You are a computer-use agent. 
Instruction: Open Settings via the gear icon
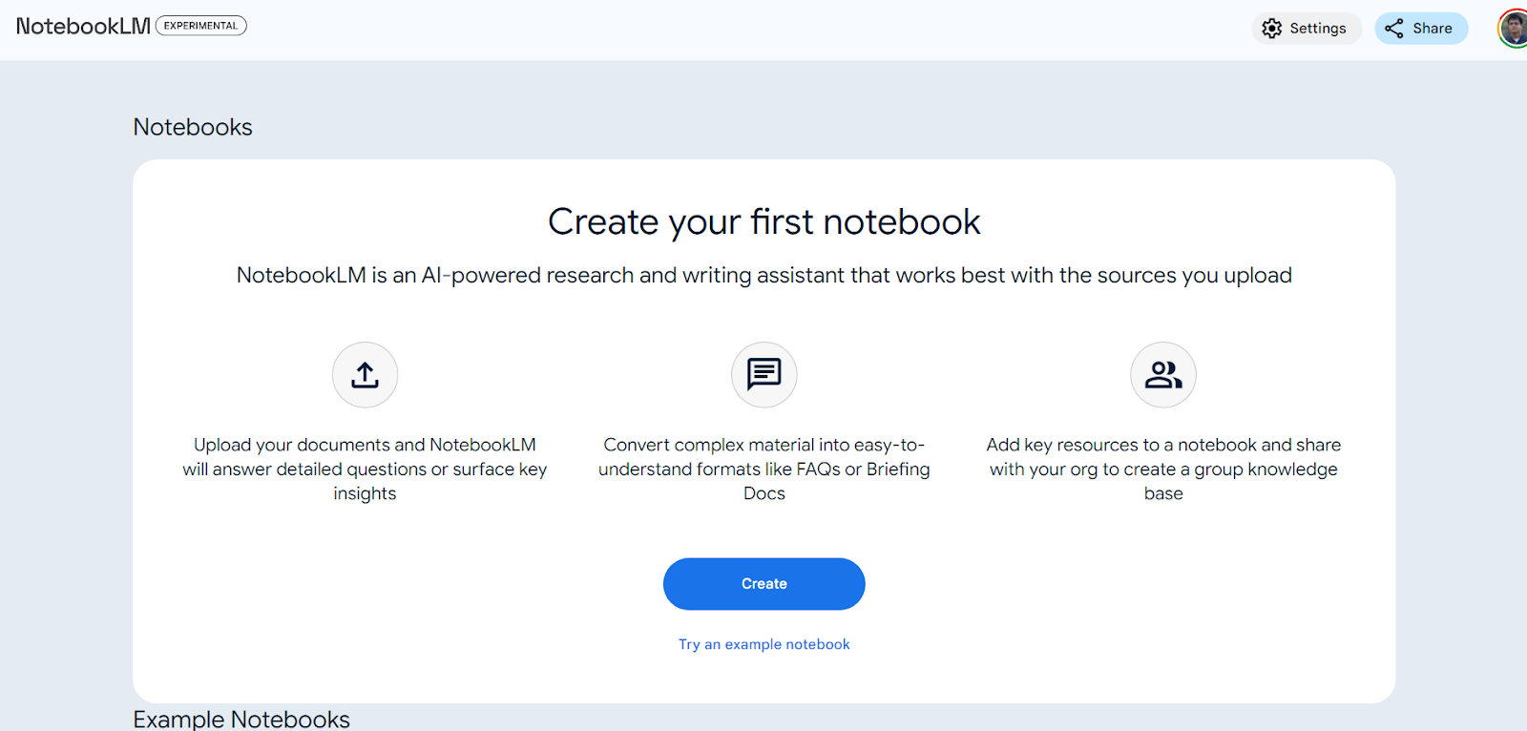[1272, 29]
